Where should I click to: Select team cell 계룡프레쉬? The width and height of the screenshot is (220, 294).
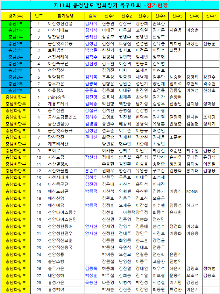coord(66,104)
